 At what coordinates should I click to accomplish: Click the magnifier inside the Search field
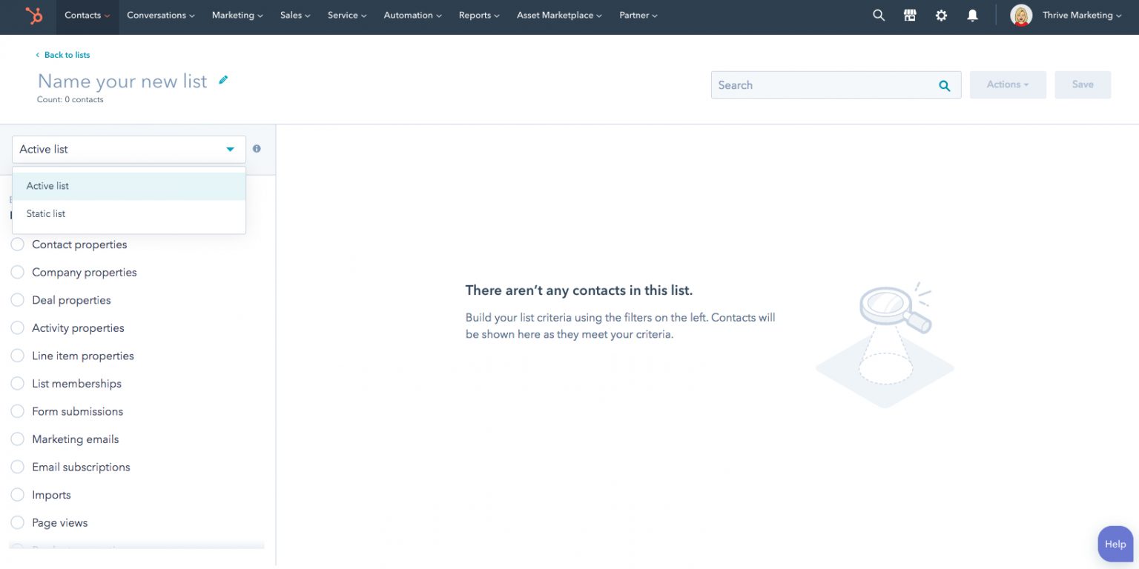(944, 85)
